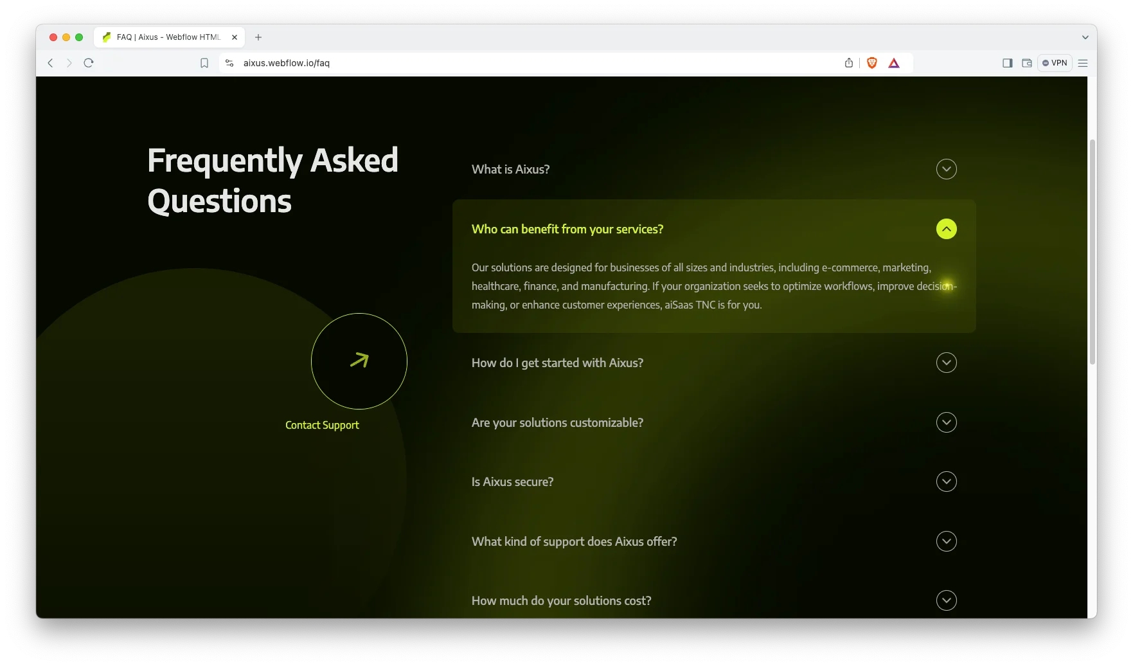This screenshot has height=666, width=1133.
Task: Click the Brave Shields lion icon
Action: [x=871, y=63]
